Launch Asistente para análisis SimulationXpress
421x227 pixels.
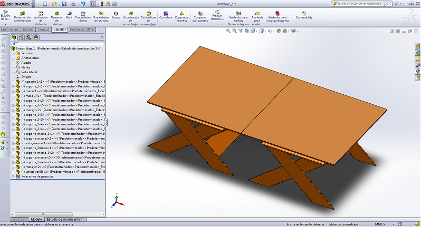(238, 18)
